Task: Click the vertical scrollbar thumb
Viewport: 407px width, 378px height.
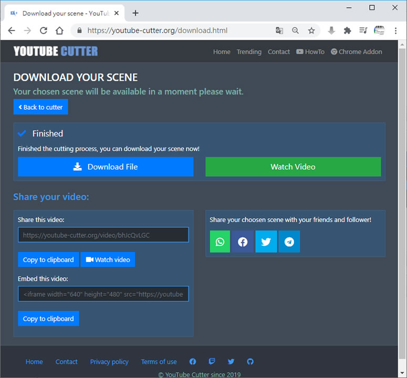Action: [x=402, y=203]
